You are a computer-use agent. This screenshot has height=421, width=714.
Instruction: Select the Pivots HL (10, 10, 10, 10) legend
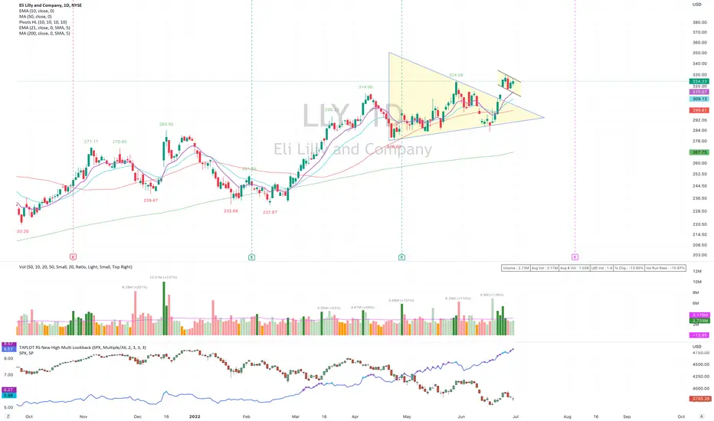pyautogui.click(x=43, y=22)
